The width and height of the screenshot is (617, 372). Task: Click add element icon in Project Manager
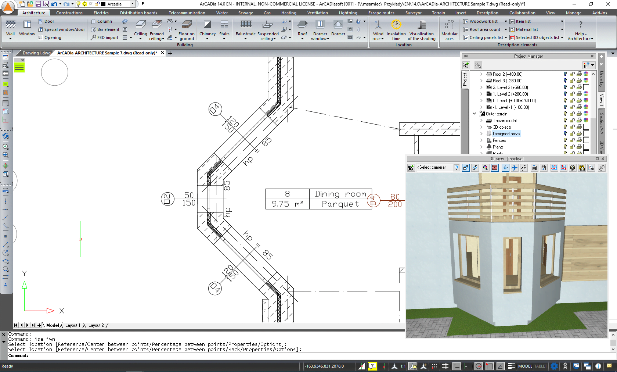pos(466,65)
